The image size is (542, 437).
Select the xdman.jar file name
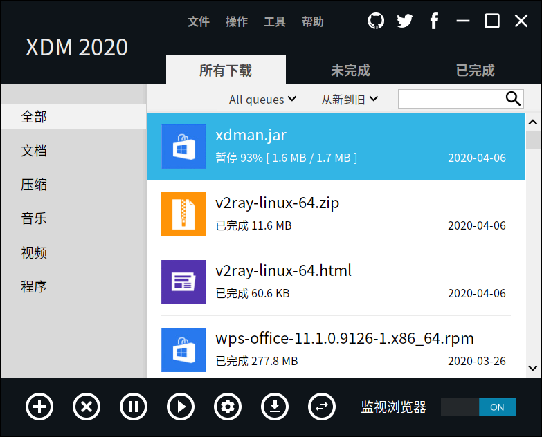tap(251, 136)
